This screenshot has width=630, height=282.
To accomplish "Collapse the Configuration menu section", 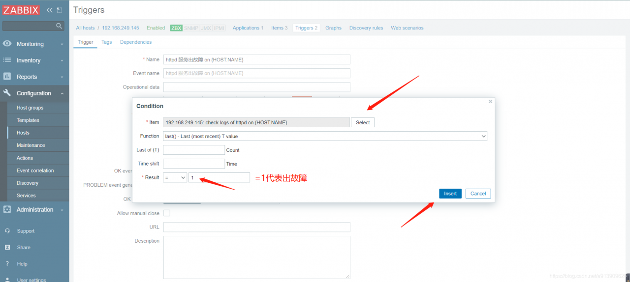I will point(34,93).
